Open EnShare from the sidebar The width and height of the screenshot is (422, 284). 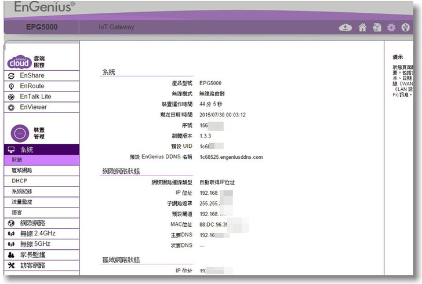(x=32, y=76)
